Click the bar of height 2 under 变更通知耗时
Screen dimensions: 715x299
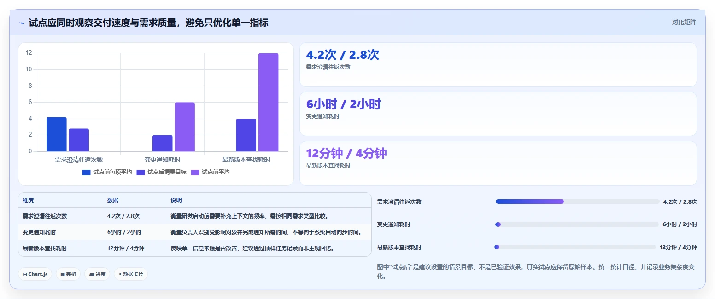pos(163,143)
